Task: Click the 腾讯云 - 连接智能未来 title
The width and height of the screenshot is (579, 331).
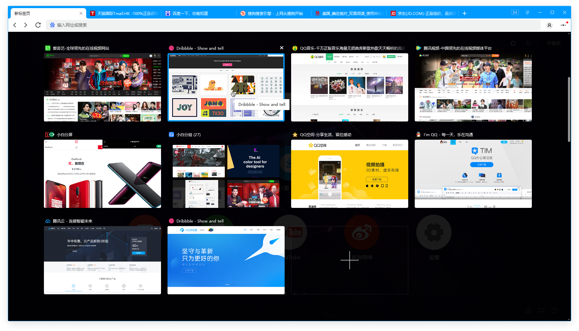Action: (x=73, y=221)
